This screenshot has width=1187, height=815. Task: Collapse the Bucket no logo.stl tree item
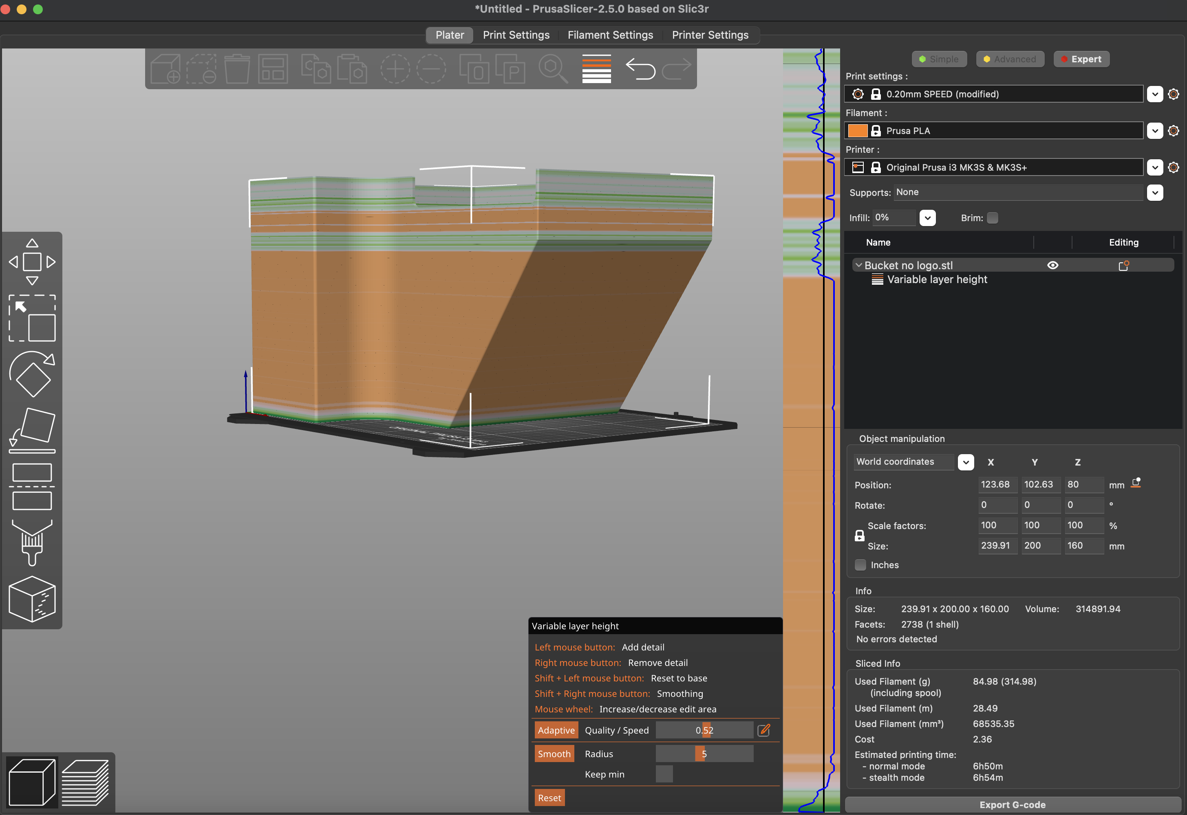858,266
